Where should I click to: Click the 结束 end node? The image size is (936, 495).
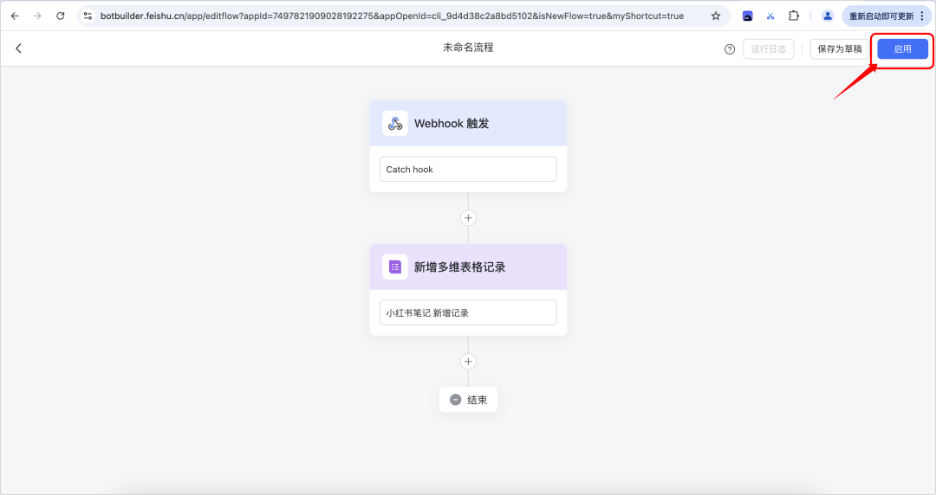click(x=468, y=400)
